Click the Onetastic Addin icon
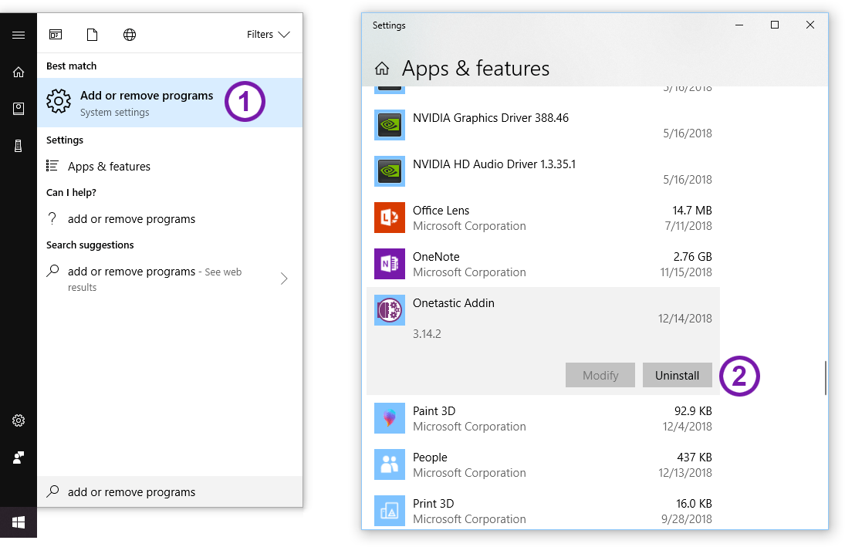Viewport: 845px width, 547px height. pos(390,310)
